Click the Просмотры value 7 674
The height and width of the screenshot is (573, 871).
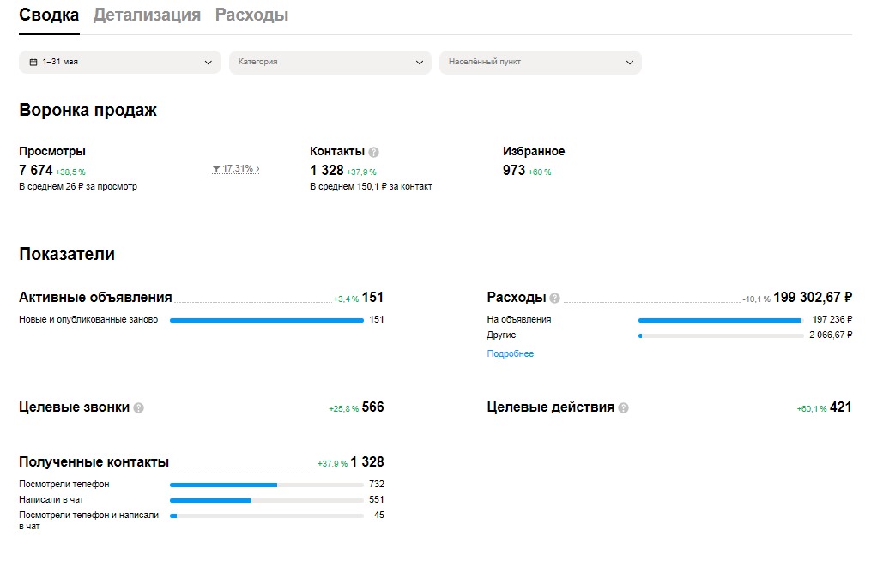[36, 171]
